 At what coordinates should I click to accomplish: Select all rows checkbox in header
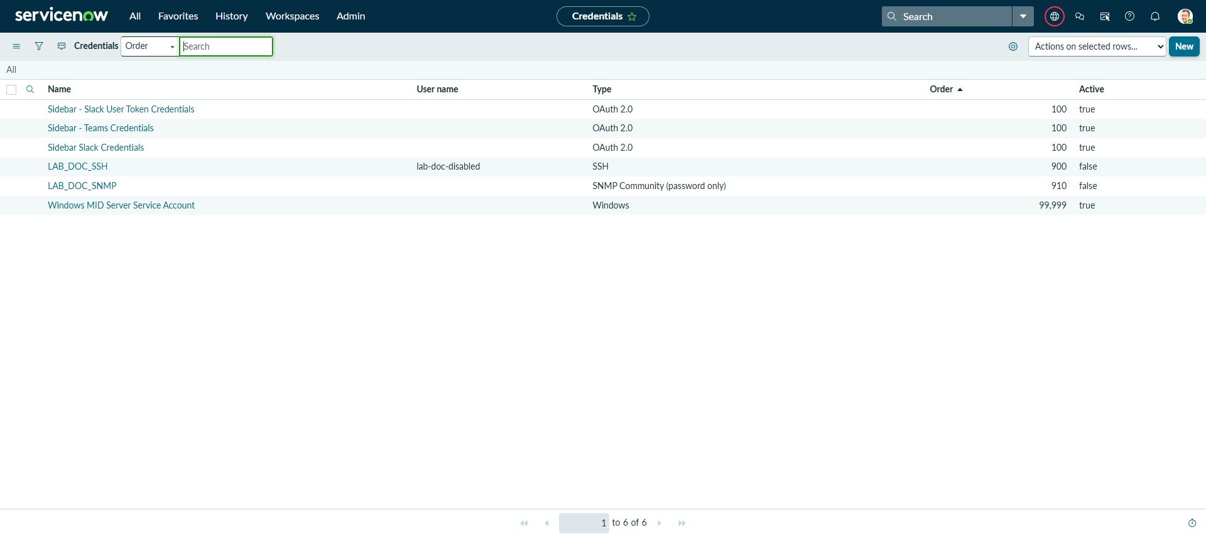[x=11, y=90]
